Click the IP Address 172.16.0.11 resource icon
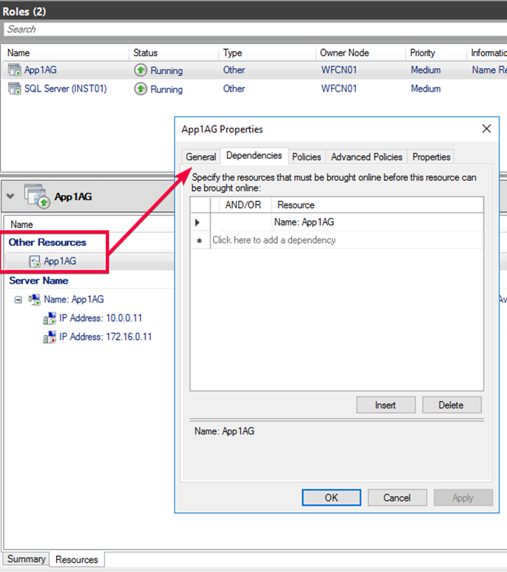The height and width of the screenshot is (572, 507). (x=50, y=337)
